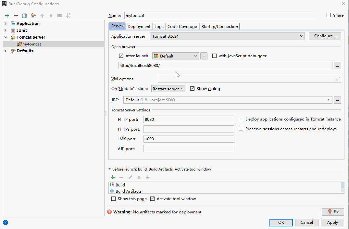Create new folder icon in toolbar
Viewport: 349px width, 229px height.
tap(60, 16)
